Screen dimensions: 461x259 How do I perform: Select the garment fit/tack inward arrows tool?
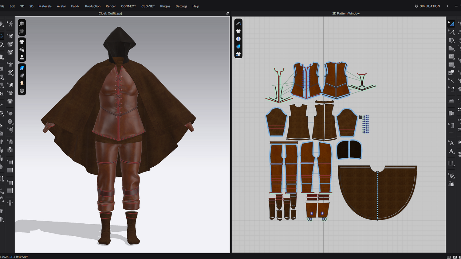pyautogui.click(x=10, y=203)
